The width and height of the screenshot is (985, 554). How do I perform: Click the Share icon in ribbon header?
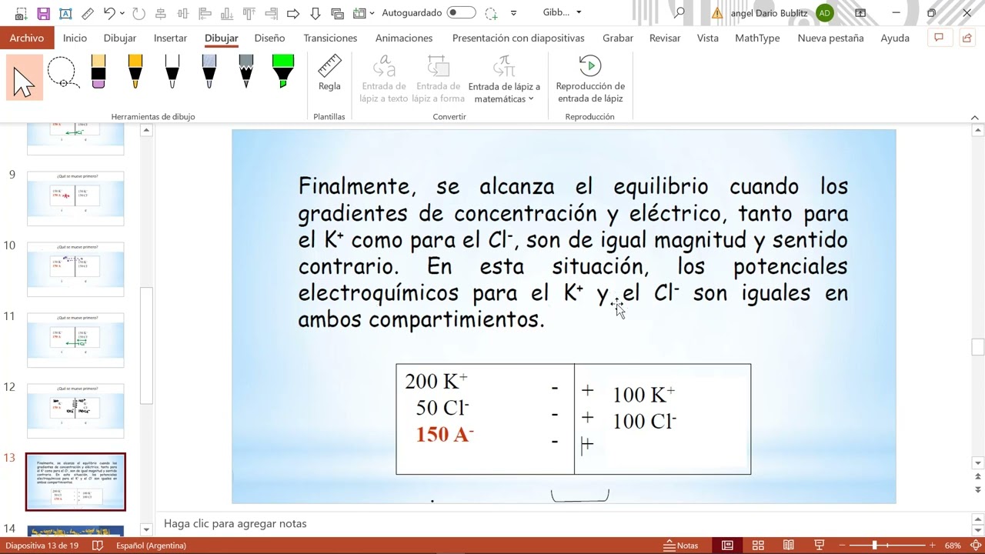(967, 38)
